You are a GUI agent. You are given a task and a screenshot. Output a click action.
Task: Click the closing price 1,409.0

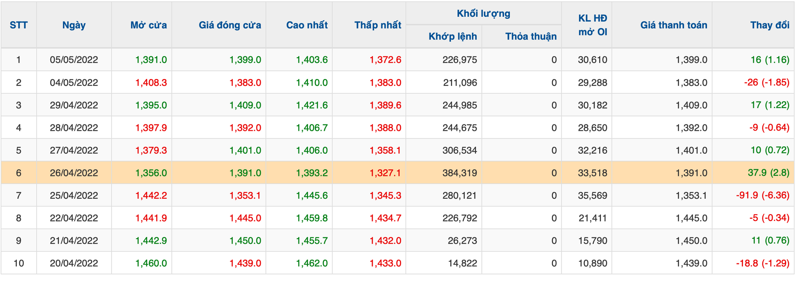point(245,105)
